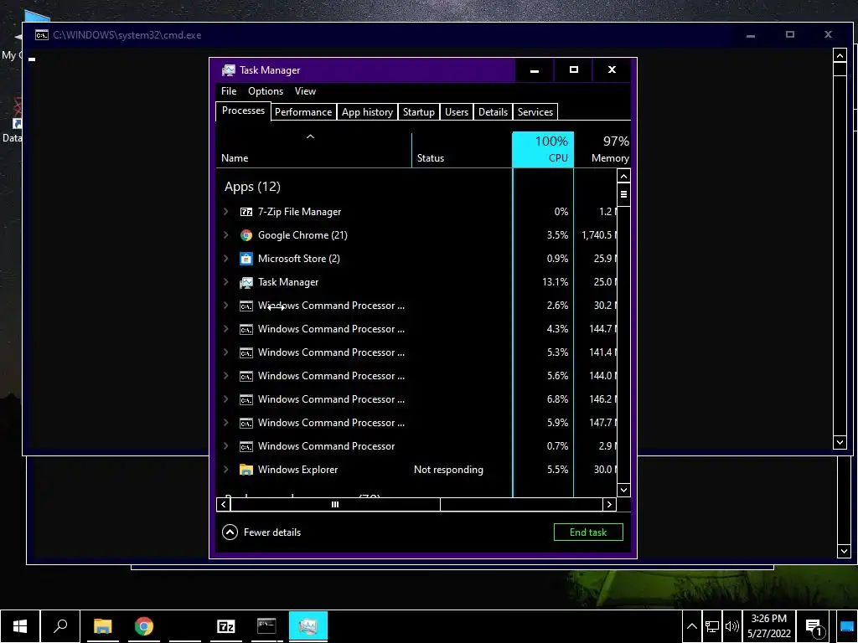Open the network status tray icon
The height and width of the screenshot is (643, 858).
click(x=712, y=626)
